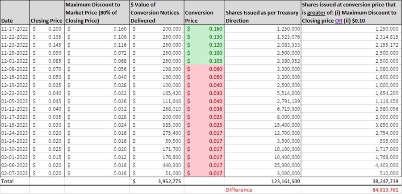The width and height of the screenshot is (402, 194).
Task: Select the Shares Issued as per Treasury Direction header
Action: [262, 17]
